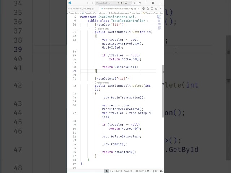
Task: Close the TravelersController.cs tab
Action: click(139, 9)
